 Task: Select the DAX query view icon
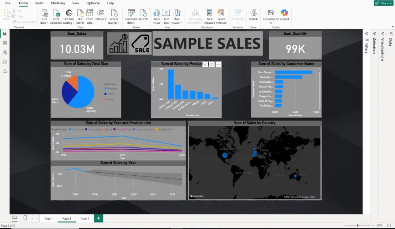pos(5,61)
